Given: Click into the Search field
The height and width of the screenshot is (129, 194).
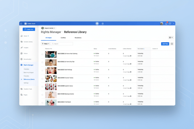Looking at the screenshot, I should (62, 44).
